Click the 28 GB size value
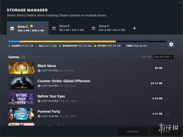This screenshot has width=183, height=137. pos(158,68)
